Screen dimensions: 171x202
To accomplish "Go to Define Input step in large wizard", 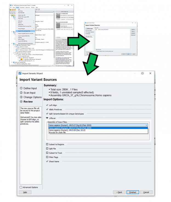I will pos(29,88).
